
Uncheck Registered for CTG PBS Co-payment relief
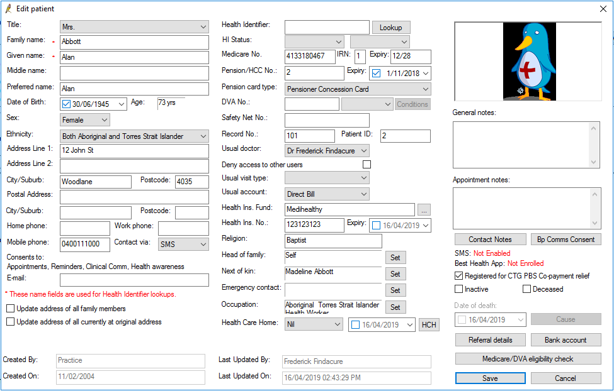click(459, 275)
